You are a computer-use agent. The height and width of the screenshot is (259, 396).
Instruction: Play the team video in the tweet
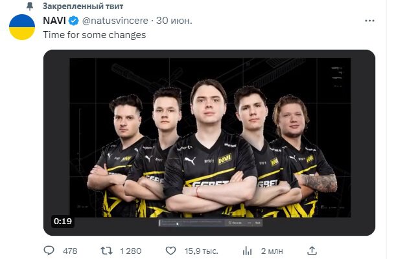[209, 143]
